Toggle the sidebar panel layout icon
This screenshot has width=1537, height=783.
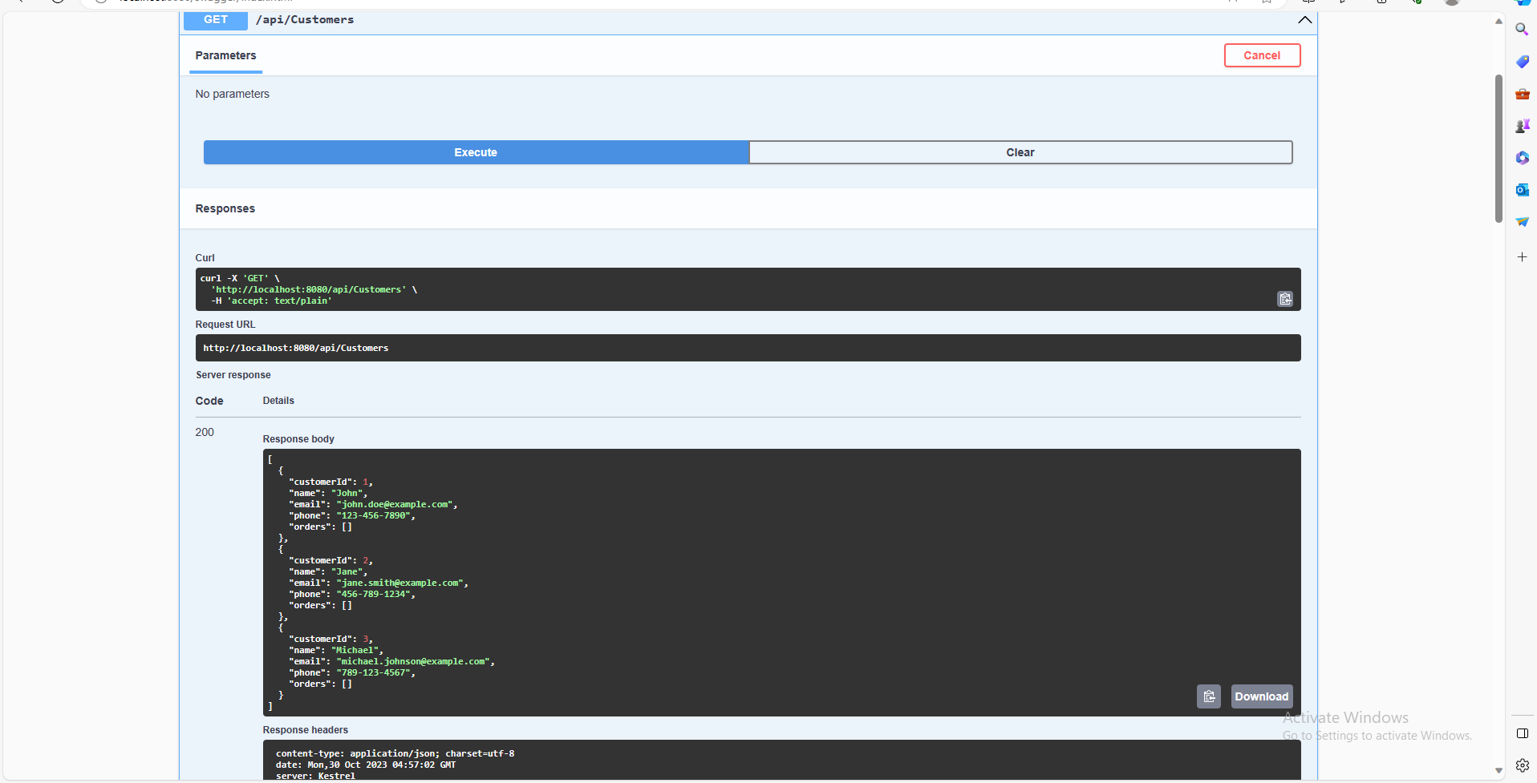(x=1522, y=733)
